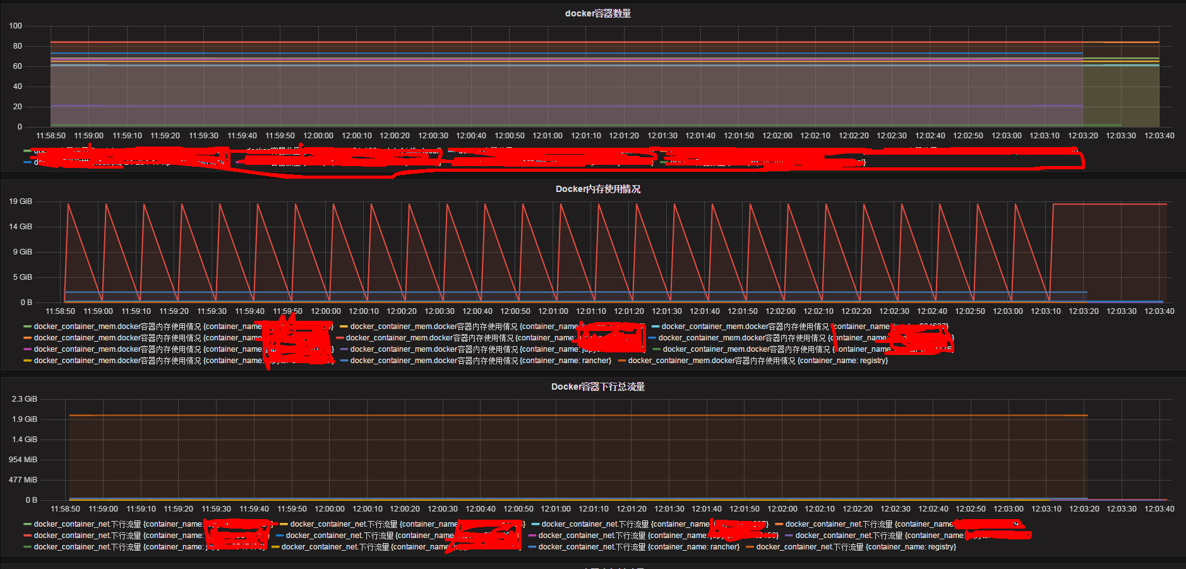This screenshot has width=1186, height=569.
Task: Open the docker容器数量 panel title menu
Action: point(597,13)
